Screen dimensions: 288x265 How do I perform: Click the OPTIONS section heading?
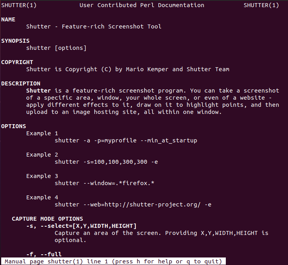13,126
